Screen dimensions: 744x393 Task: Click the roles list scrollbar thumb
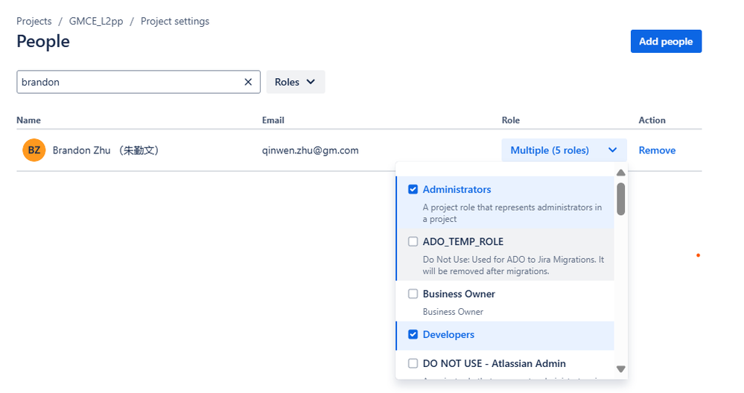pyautogui.click(x=620, y=199)
